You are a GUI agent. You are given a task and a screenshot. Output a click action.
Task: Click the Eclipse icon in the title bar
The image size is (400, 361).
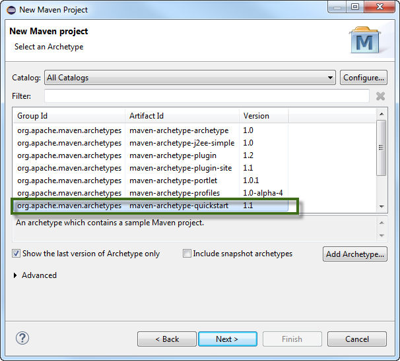pyautogui.click(x=11, y=10)
